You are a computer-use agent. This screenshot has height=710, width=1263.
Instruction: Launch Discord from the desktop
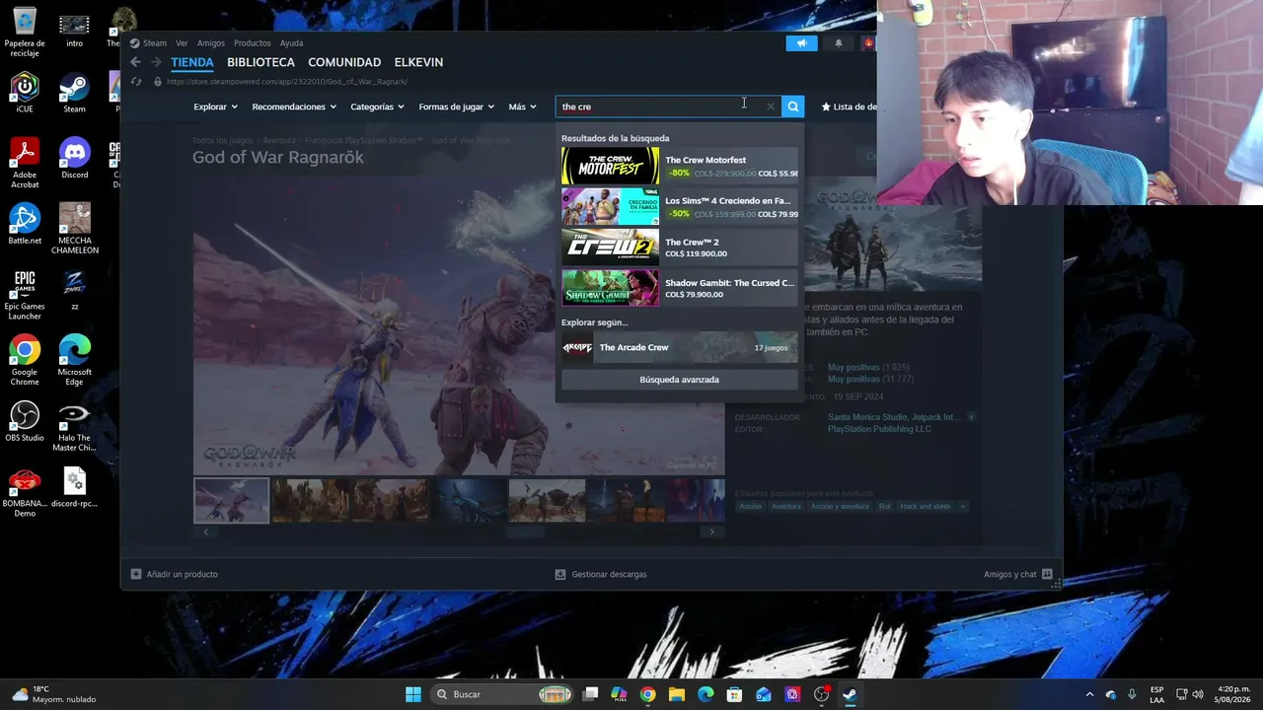coord(74,160)
